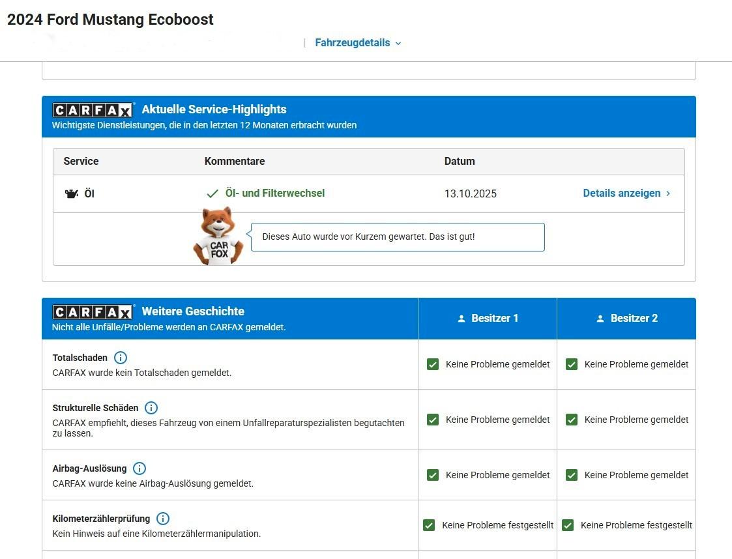Click the Kilometerzählerprüfung row label
Image resolution: width=732 pixels, height=559 pixels.
click(x=101, y=519)
